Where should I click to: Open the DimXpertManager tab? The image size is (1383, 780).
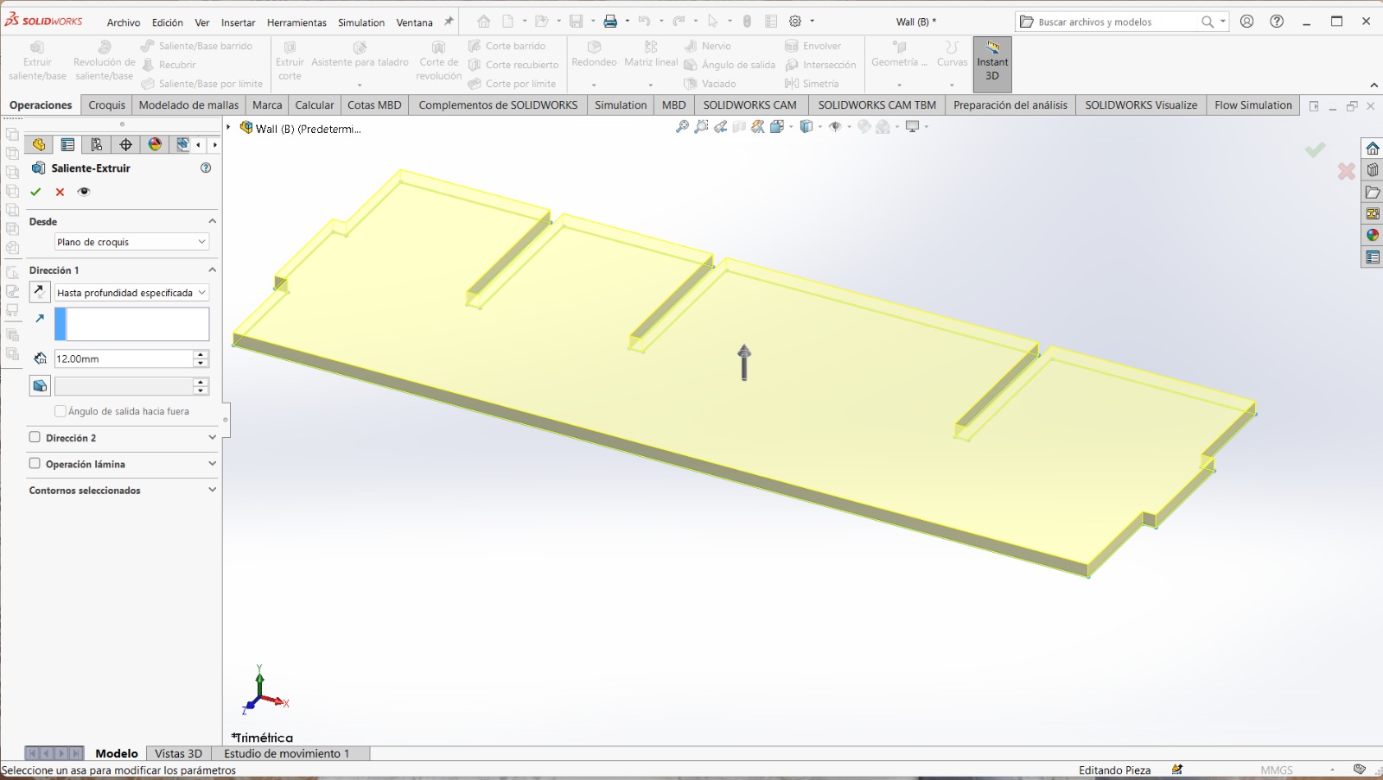(126, 144)
